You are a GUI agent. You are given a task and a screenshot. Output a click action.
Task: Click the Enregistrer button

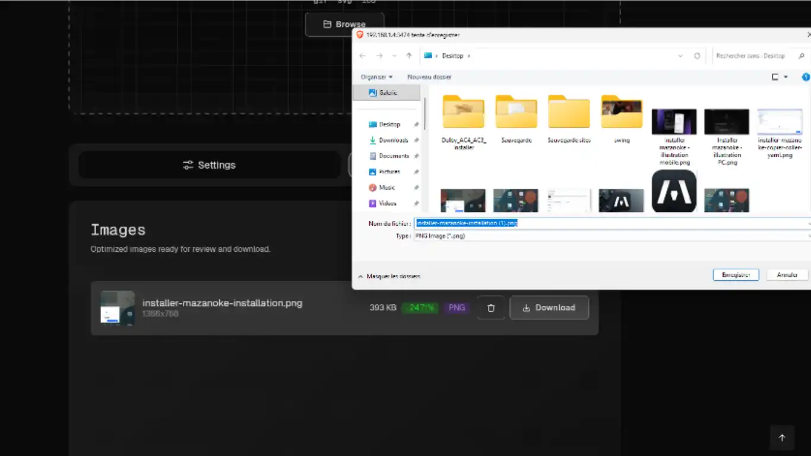pos(736,275)
